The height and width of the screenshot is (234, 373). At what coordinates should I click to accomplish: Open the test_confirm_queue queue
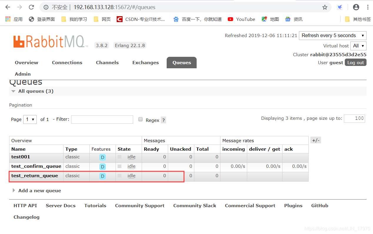(x=36, y=166)
